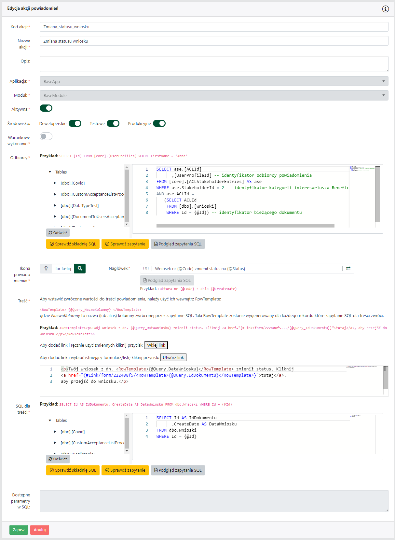This screenshot has width=395, height=540.
Task: Click Odśwież under the Odbiorcy tables tree
Action: 58,233
